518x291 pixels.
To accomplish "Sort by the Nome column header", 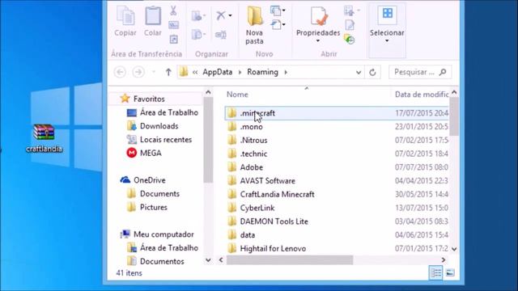I will click(237, 95).
